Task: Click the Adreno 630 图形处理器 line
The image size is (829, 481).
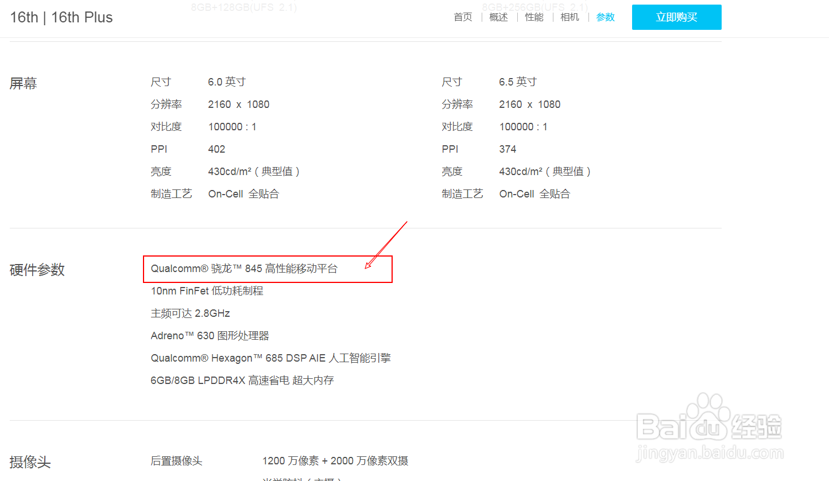Action: click(x=210, y=336)
